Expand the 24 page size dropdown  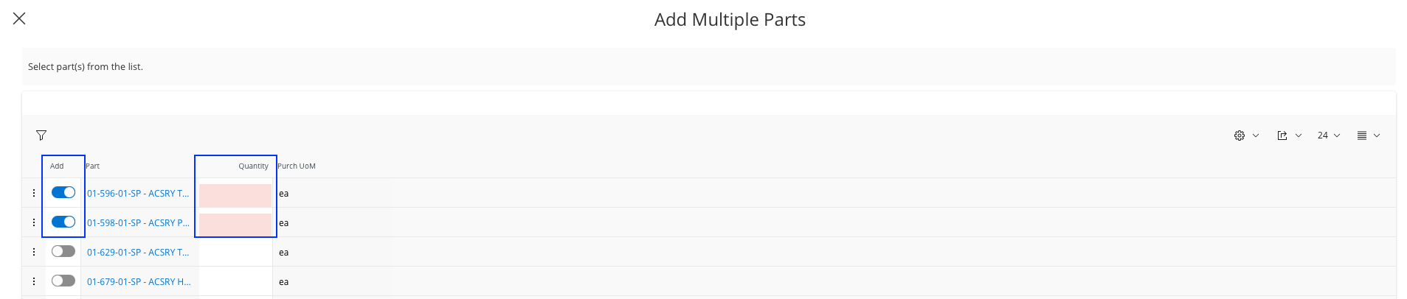(x=1328, y=136)
